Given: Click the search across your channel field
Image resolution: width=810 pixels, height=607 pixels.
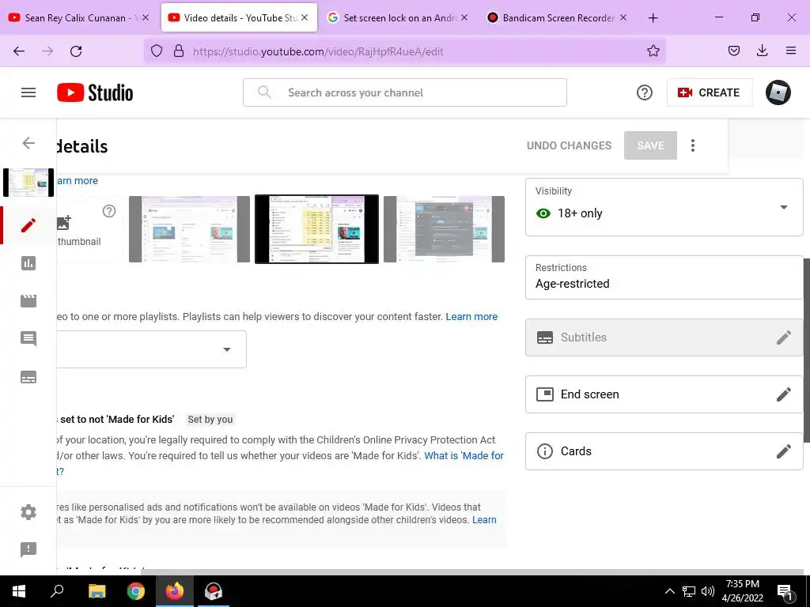Looking at the screenshot, I should pos(405,92).
